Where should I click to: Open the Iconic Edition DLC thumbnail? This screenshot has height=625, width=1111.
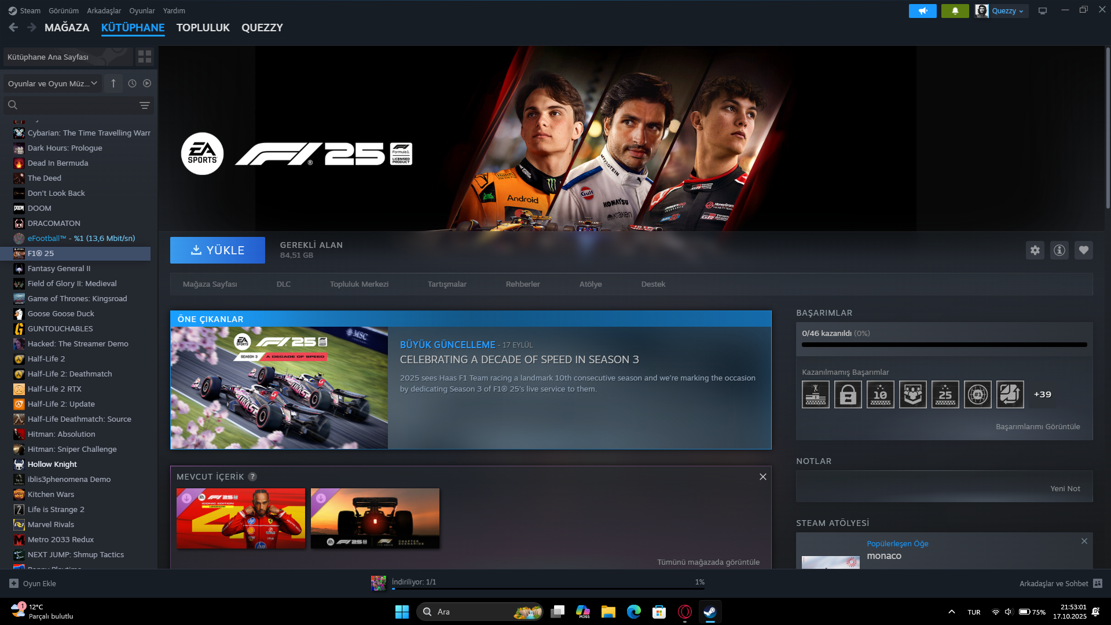pos(241,518)
